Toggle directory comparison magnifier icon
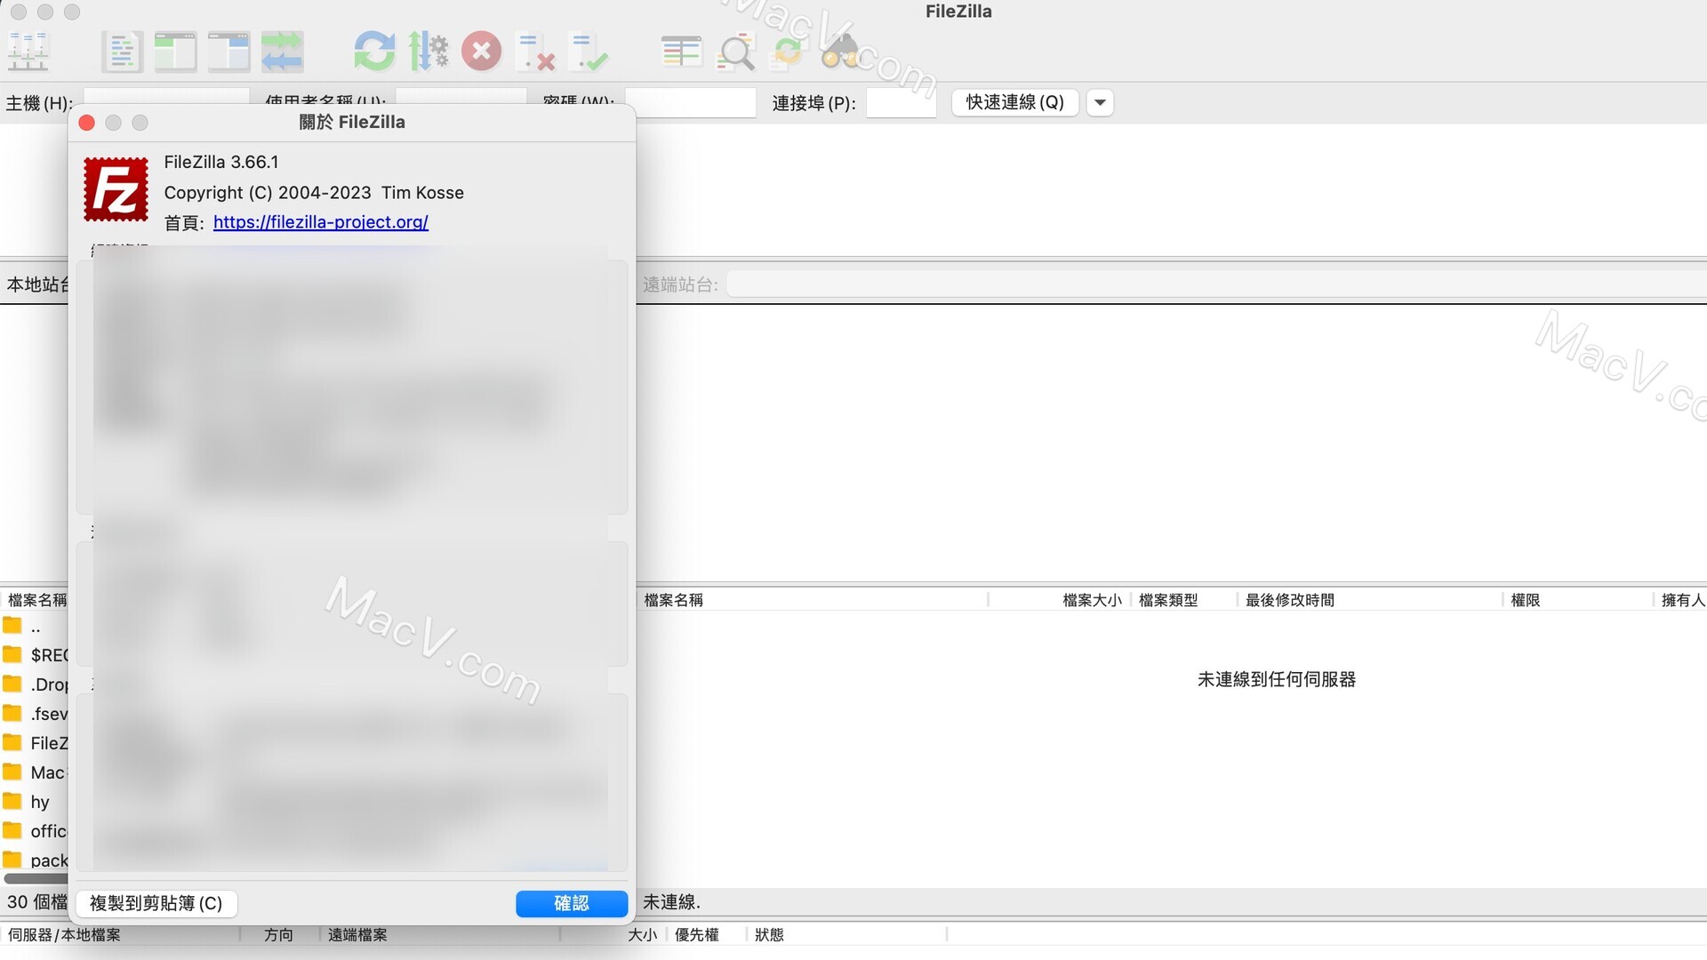The width and height of the screenshot is (1707, 960). (x=735, y=52)
